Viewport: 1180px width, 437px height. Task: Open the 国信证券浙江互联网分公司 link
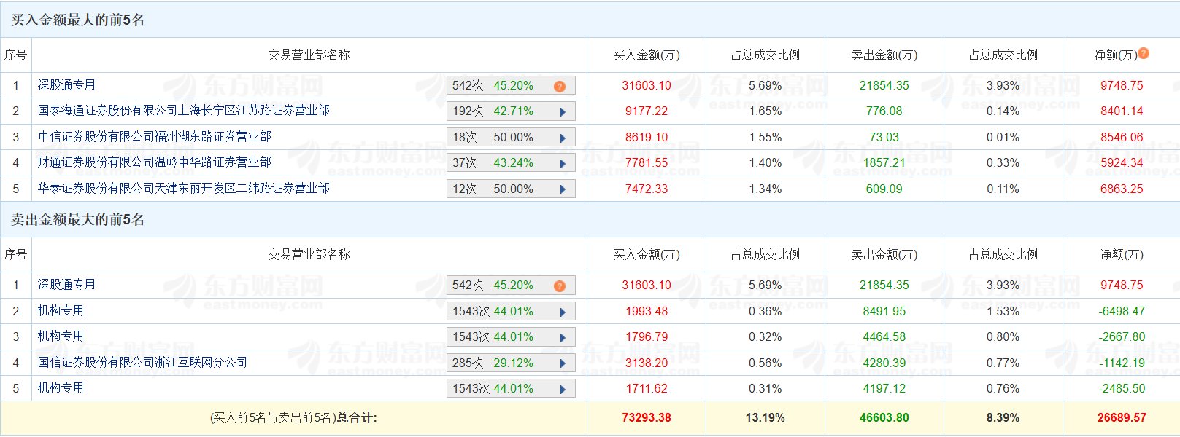[x=142, y=363]
